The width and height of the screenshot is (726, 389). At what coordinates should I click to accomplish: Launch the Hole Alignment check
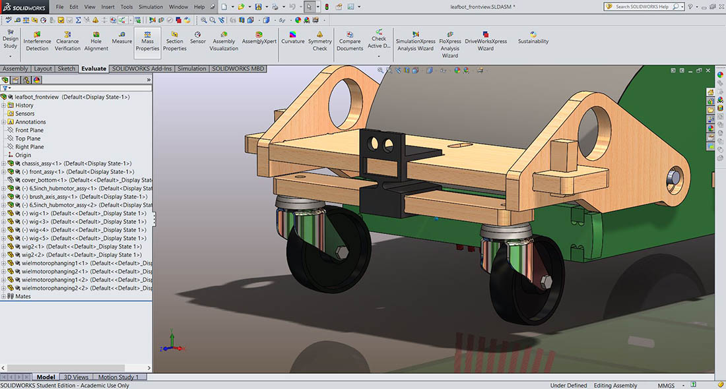click(x=96, y=41)
